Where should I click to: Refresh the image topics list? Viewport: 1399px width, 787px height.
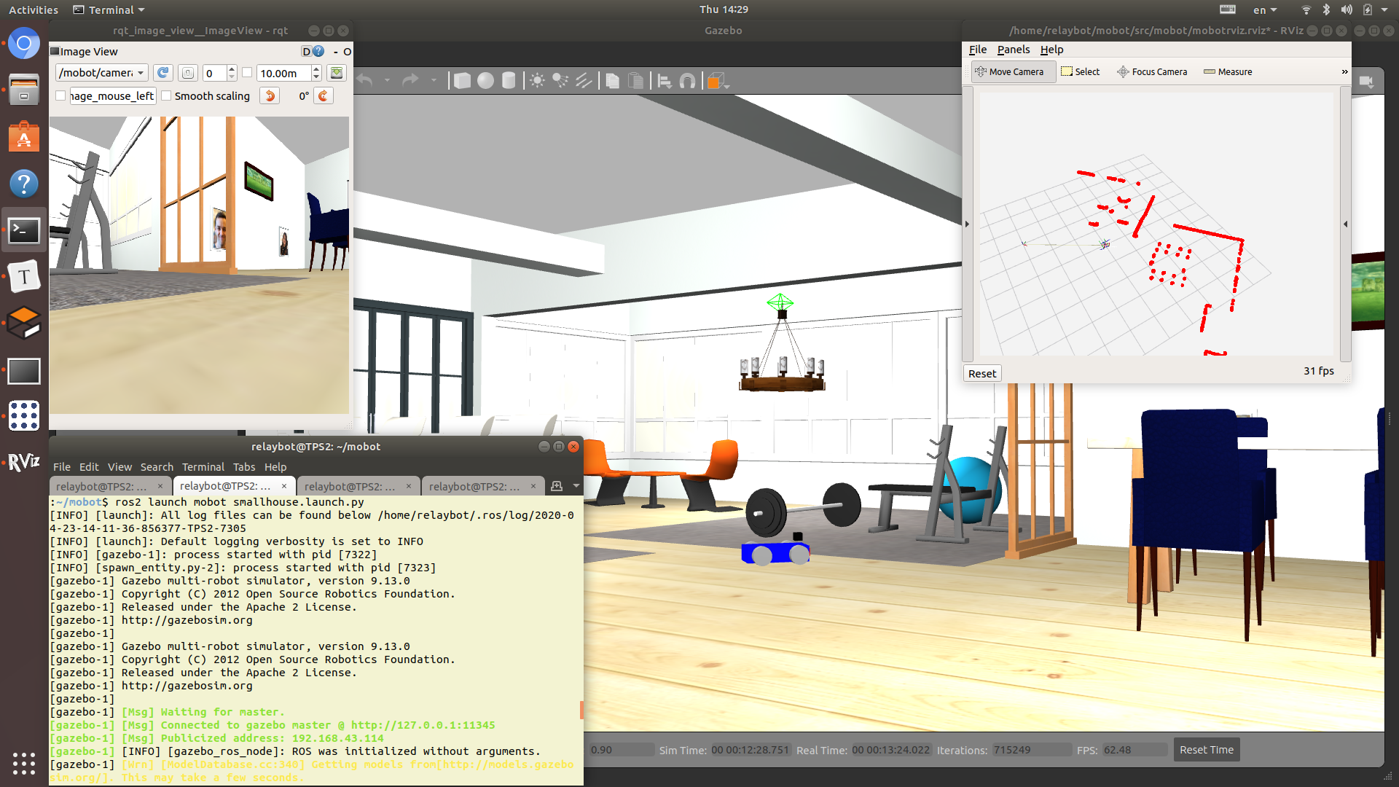163,73
